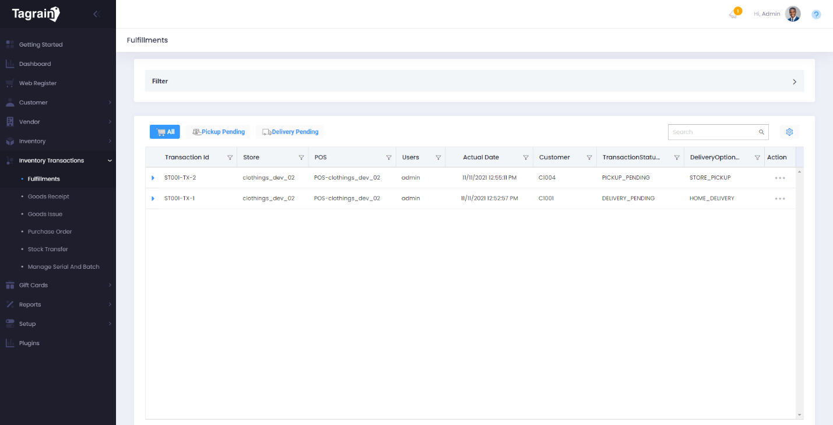The image size is (833, 425).
Task: Expand the Filter panel
Action: pyautogui.click(x=794, y=82)
